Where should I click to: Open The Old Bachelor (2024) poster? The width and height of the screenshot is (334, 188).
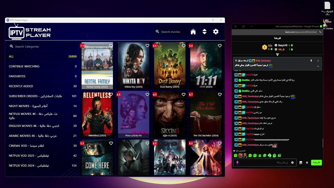point(206,114)
